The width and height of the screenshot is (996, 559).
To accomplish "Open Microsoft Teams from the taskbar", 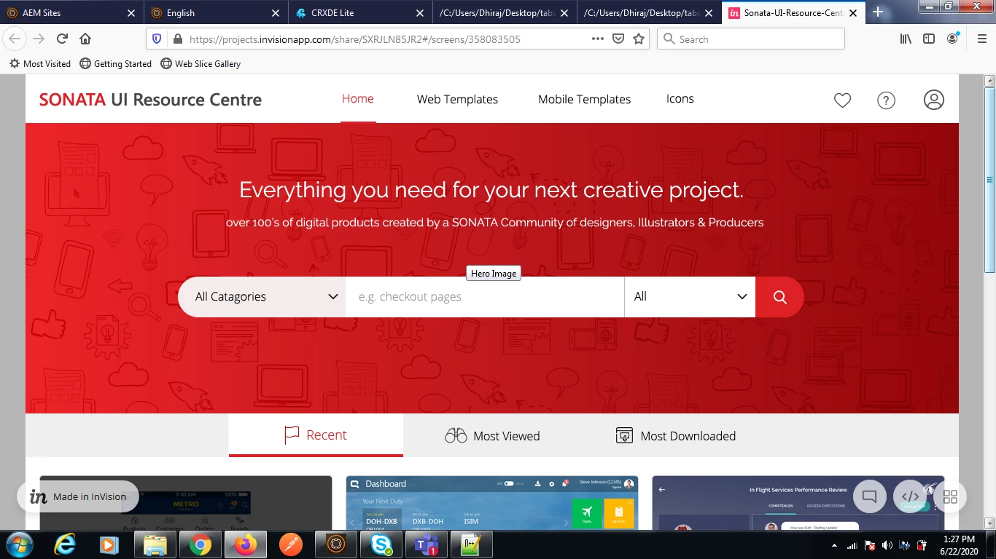I will [x=427, y=544].
